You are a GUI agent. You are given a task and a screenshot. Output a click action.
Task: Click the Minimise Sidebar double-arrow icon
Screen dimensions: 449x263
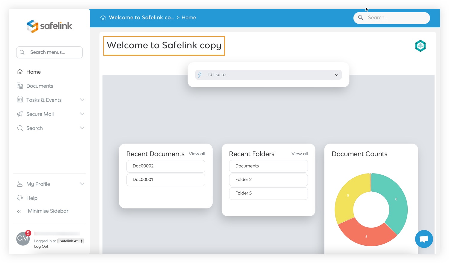[x=19, y=212]
